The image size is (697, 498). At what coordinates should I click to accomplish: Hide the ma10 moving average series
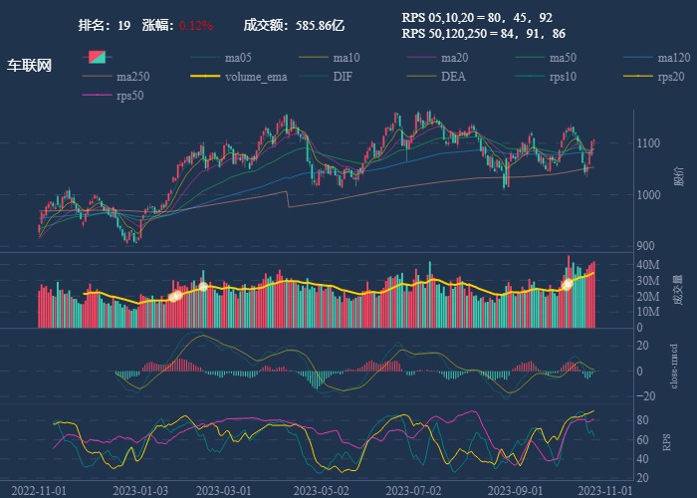[334, 58]
